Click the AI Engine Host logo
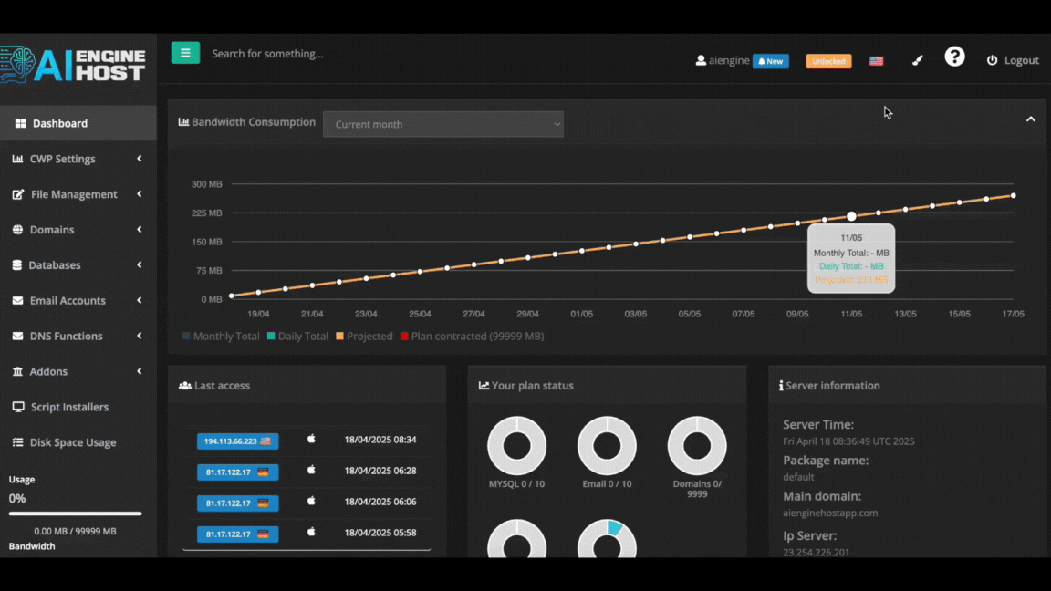Image resolution: width=1051 pixels, height=591 pixels. pos(73,64)
